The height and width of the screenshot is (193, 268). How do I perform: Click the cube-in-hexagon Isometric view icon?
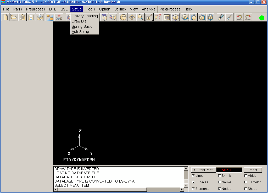[x=210, y=17]
